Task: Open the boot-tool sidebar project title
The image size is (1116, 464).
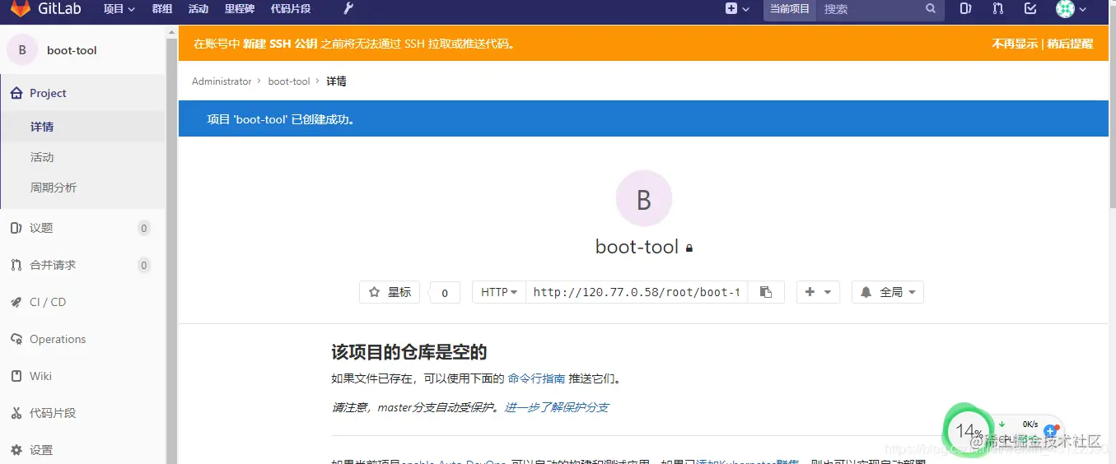Action: click(72, 50)
